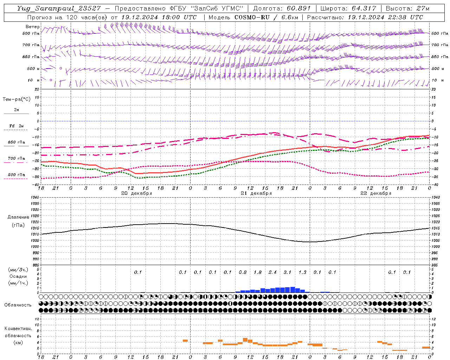Click the Высота: 27м header value
The height and width of the screenshot is (360, 450).
[x=407, y=8]
